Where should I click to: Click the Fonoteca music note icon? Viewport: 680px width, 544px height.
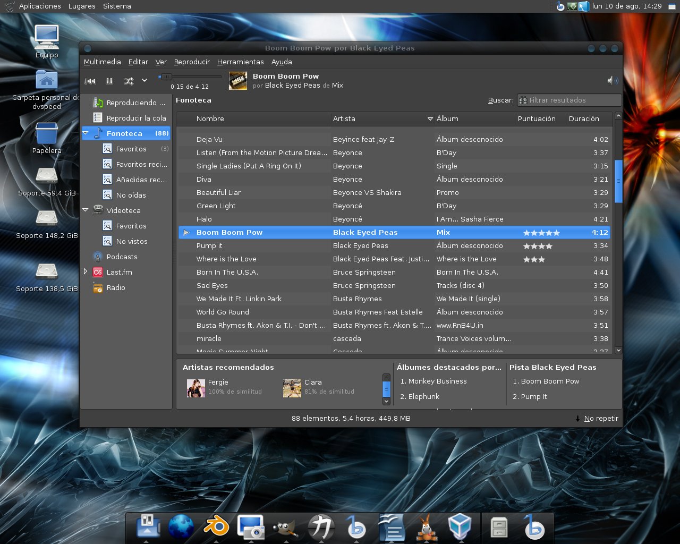coord(98,133)
